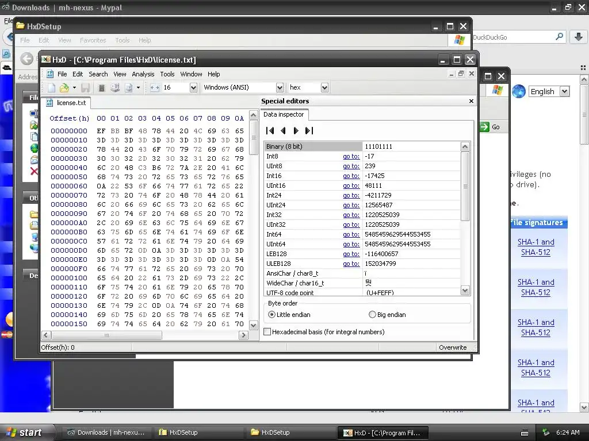The height and width of the screenshot is (441, 589).
Task: Open the English language dropdown
Action: pyautogui.click(x=564, y=91)
